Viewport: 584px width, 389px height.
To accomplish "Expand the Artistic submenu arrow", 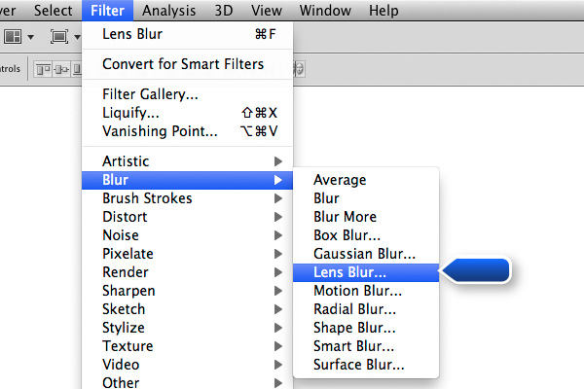I will point(277,161).
